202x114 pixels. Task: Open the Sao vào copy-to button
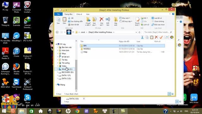coord(94,22)
